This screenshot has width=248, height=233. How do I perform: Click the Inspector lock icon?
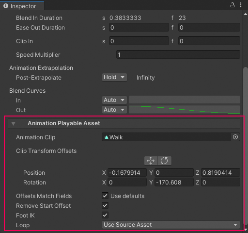(x=232, y=5)
